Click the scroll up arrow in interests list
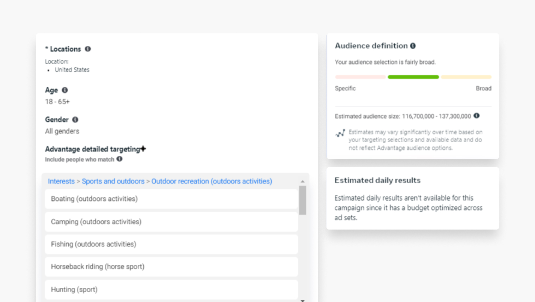 [x=302, y=182]
